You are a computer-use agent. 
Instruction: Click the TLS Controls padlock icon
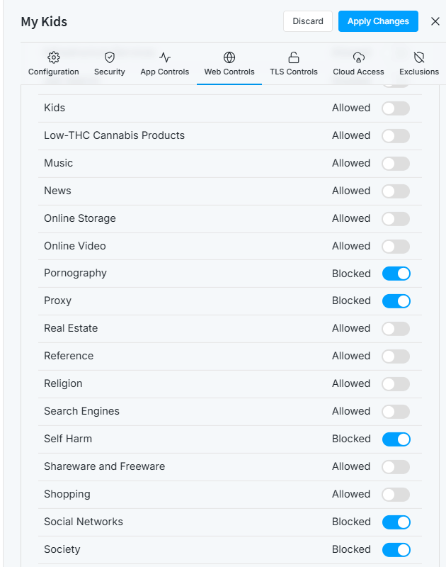pos(294,57)
